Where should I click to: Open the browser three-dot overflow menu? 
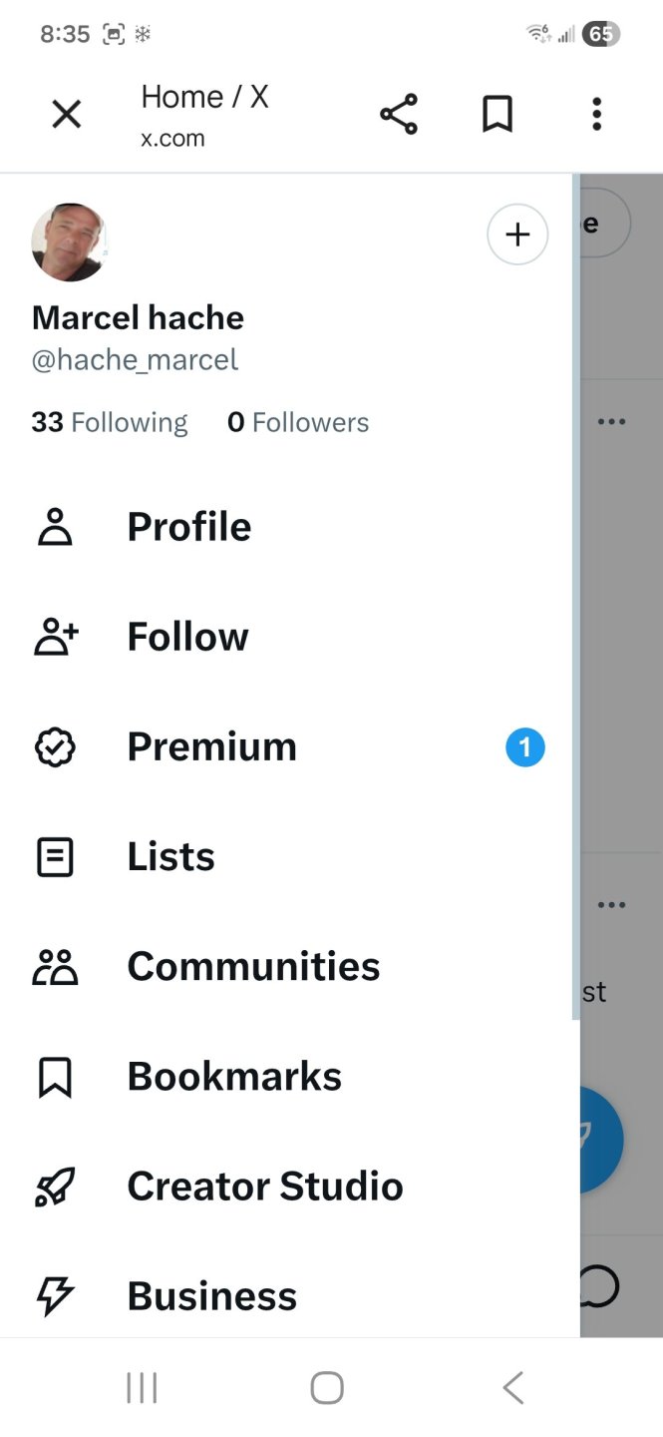tap(596, 115)
